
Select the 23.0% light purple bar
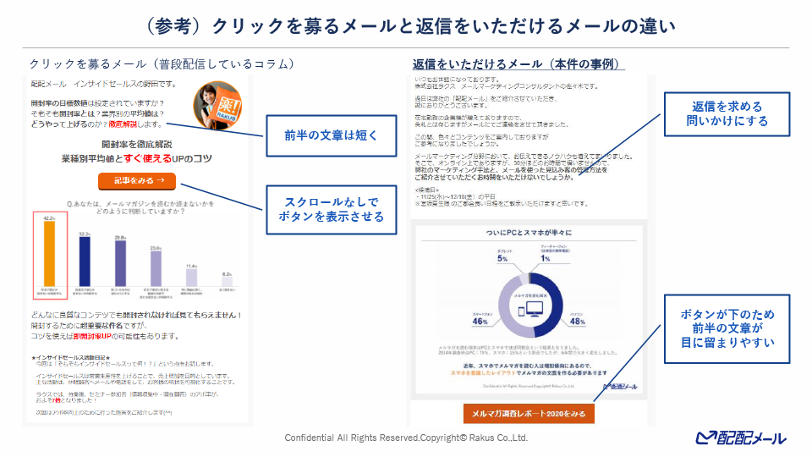coord(156,268)
